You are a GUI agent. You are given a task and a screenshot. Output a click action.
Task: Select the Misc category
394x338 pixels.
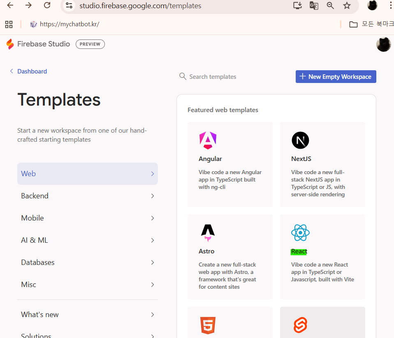pyautogui.click(x=88, y=285)
